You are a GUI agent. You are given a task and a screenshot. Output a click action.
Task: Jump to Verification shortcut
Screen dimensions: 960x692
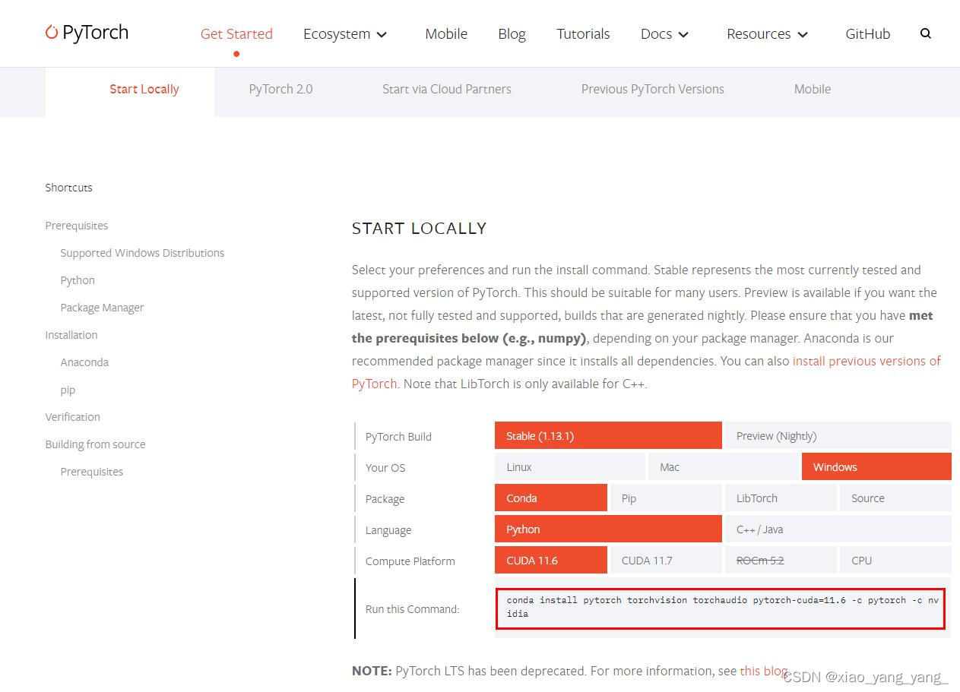pyautogui.click(x=72, y=417)
